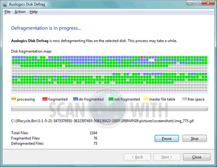Click the red fragmented block in the map
The width and height of the screenshot is (217, 167).
(x=142, y=58)
